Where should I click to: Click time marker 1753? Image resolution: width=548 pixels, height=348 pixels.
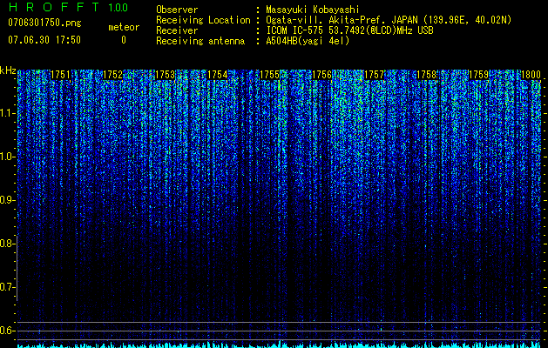[x=165, y=75]
